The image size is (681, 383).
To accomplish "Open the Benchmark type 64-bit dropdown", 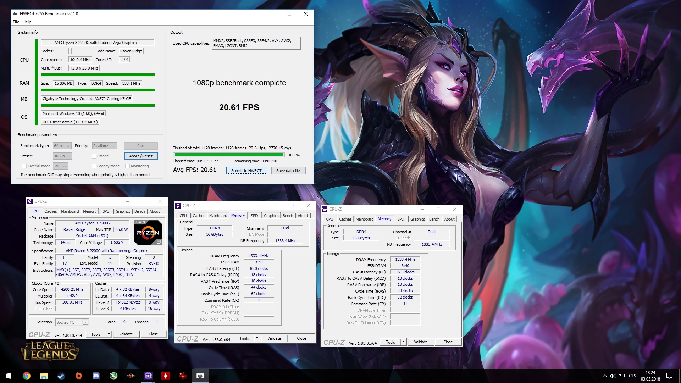I will 62,146.
